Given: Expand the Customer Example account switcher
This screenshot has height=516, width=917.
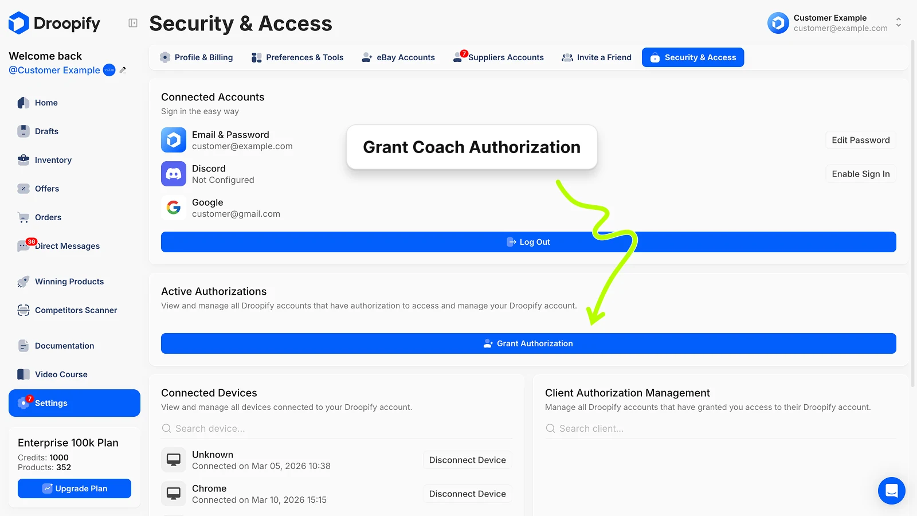Looking at the screenshot, I should [x=898, y=23].
